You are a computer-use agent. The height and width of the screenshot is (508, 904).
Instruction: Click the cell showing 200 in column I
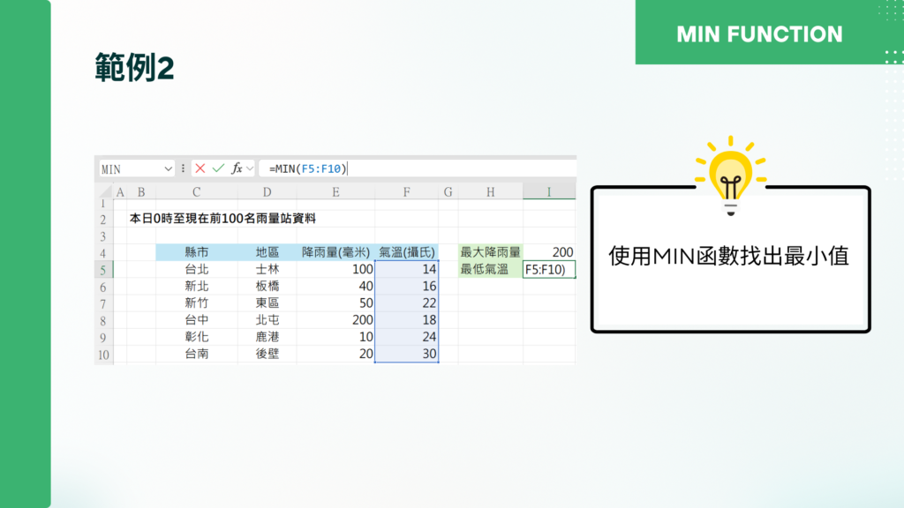point(549,252)
